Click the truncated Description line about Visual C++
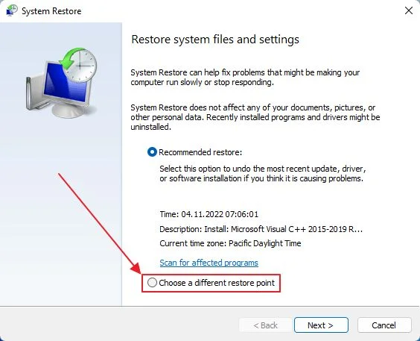The height and width of the screenshot is (341, 420). (x=261, y=229)
